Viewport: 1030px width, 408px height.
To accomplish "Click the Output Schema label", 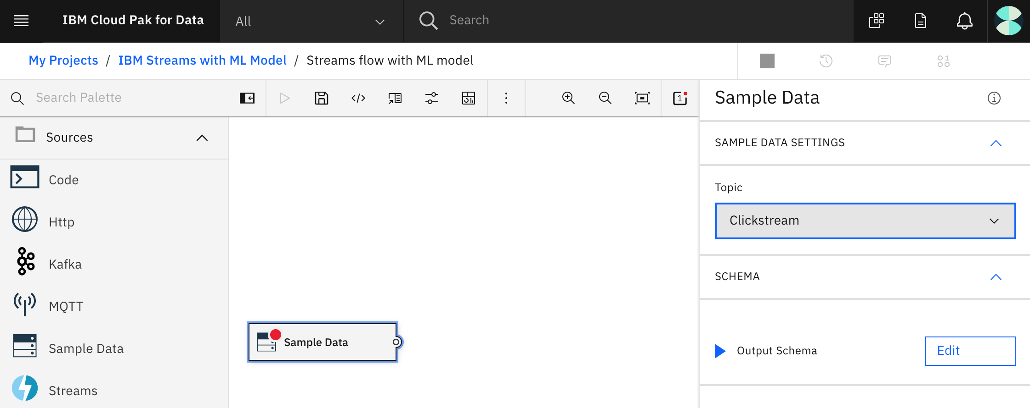I will click(x=777, y=351).
